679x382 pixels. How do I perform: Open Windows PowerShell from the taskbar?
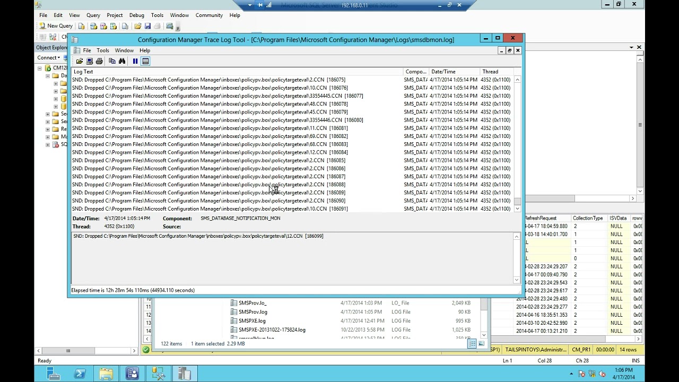80,374
